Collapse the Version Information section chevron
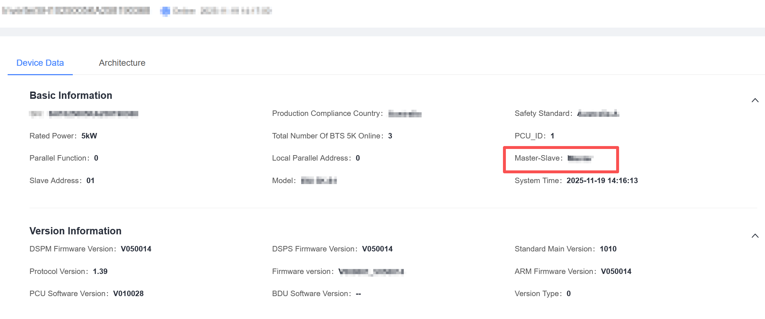The width and height of the screenshot is (765, 319). pos(755,236)
